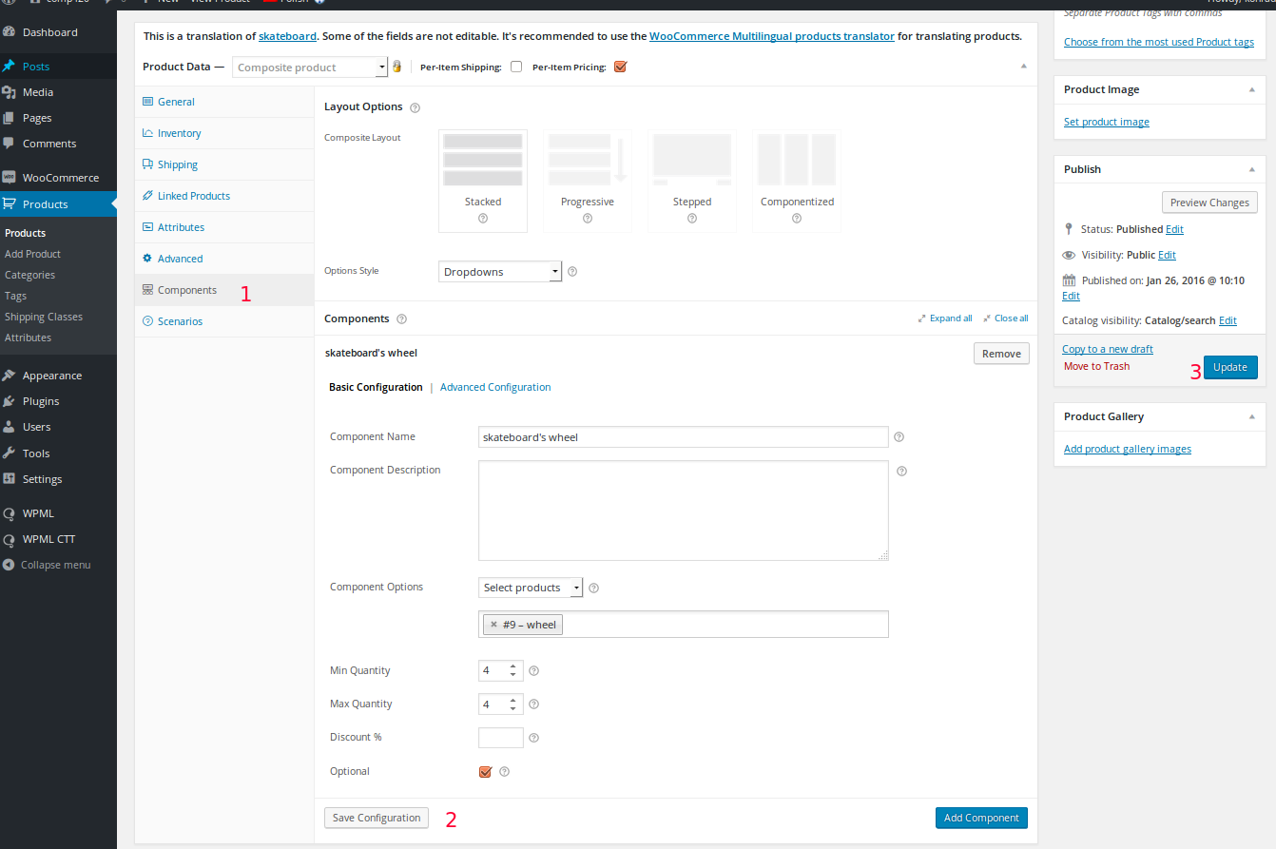Click the Dashboard icon in sidebar
The height and width of the screenshot is (849, 1276).
pyautogui.click(x=10, y=32)
